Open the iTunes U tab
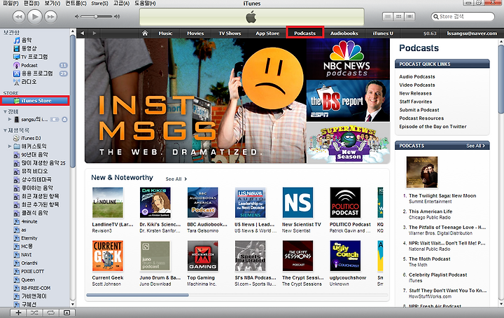 click(x=383, y=33)
